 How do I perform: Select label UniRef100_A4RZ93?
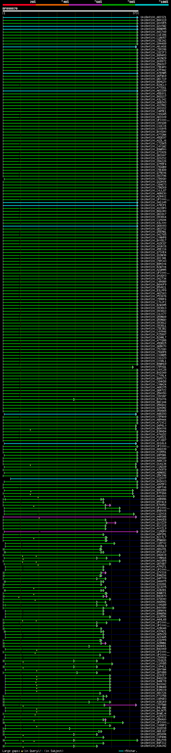click(153, 414)
